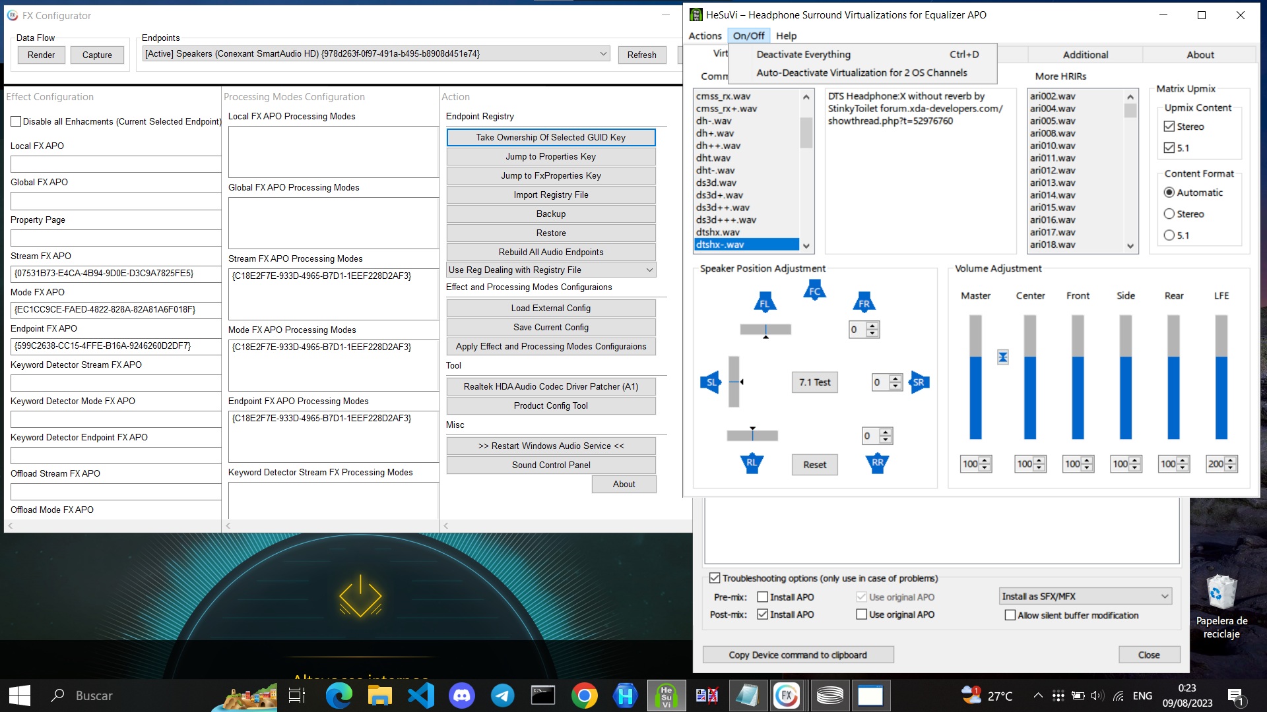Click Restart Windows Audio Service button
This screenshot has height=712, width=1267.
coord(551,446)
